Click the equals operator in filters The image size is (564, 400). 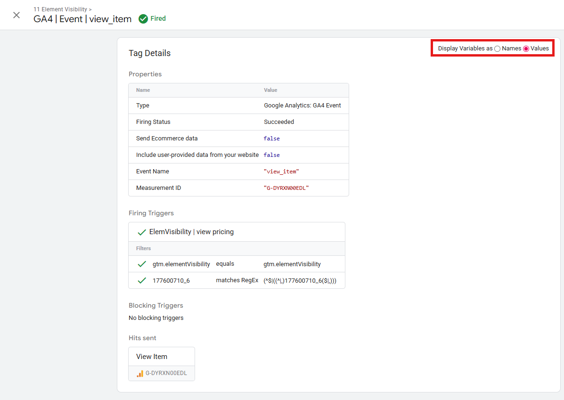(x=225, y=264)
